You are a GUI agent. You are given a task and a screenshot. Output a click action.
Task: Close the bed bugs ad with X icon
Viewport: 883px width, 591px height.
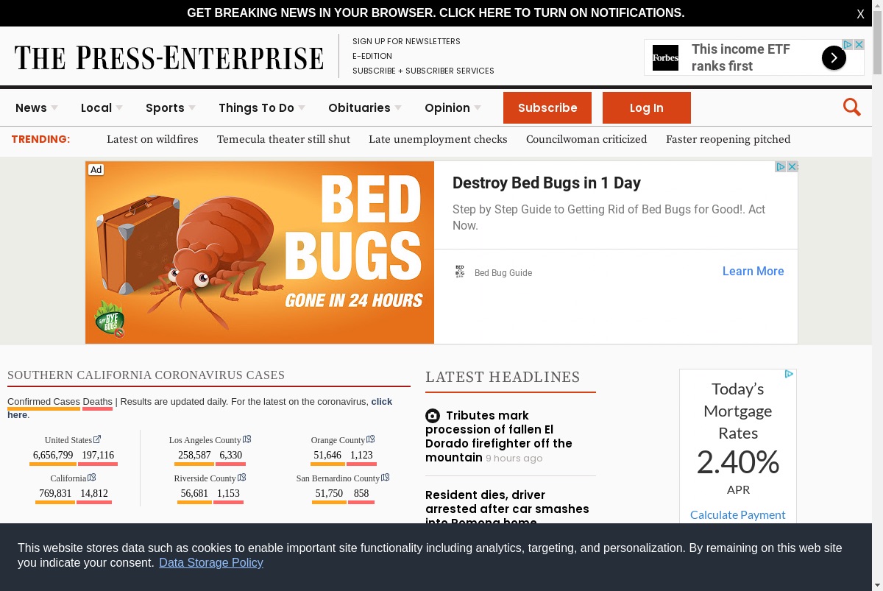tap(792, 167)
